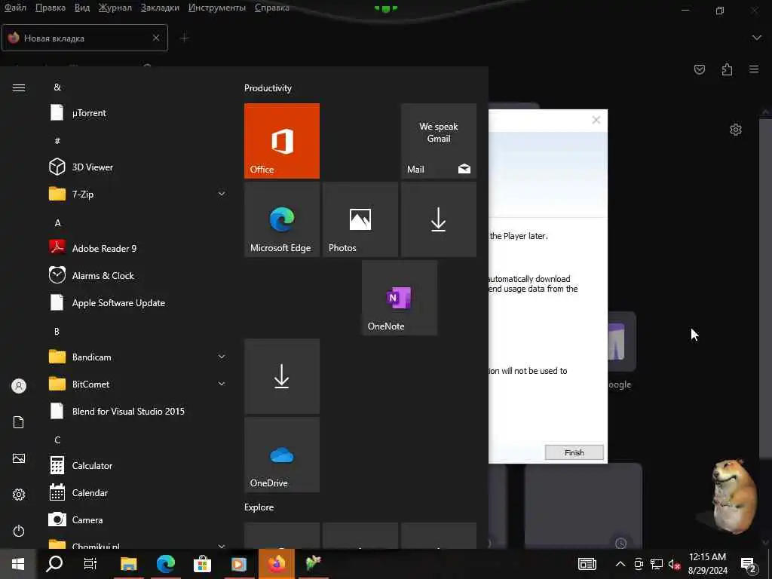
Task: Click Explore group heading
Action: point(259,507)
